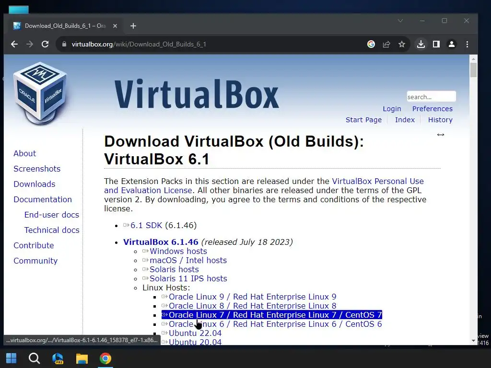The image size is (491, 368).
Task: Click the search box on VirtualBox site
Action: click(x=431, y=96)
